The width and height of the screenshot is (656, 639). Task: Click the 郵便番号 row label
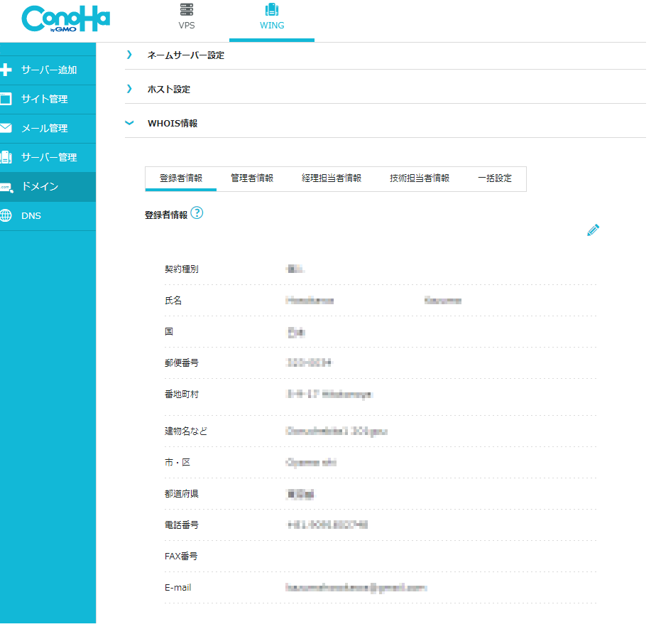pos(182,363)
